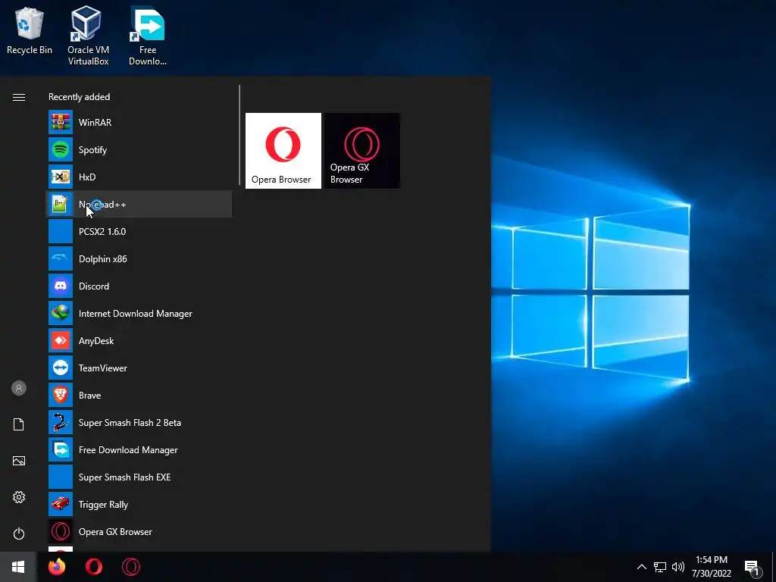The image size is (776, 582).
Task: Open Opera GX from the taskbar
Action: point(131,567)
